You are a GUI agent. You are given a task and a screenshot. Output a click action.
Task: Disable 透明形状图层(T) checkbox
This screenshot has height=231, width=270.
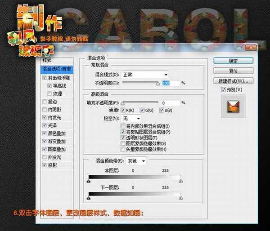point(123,138)
